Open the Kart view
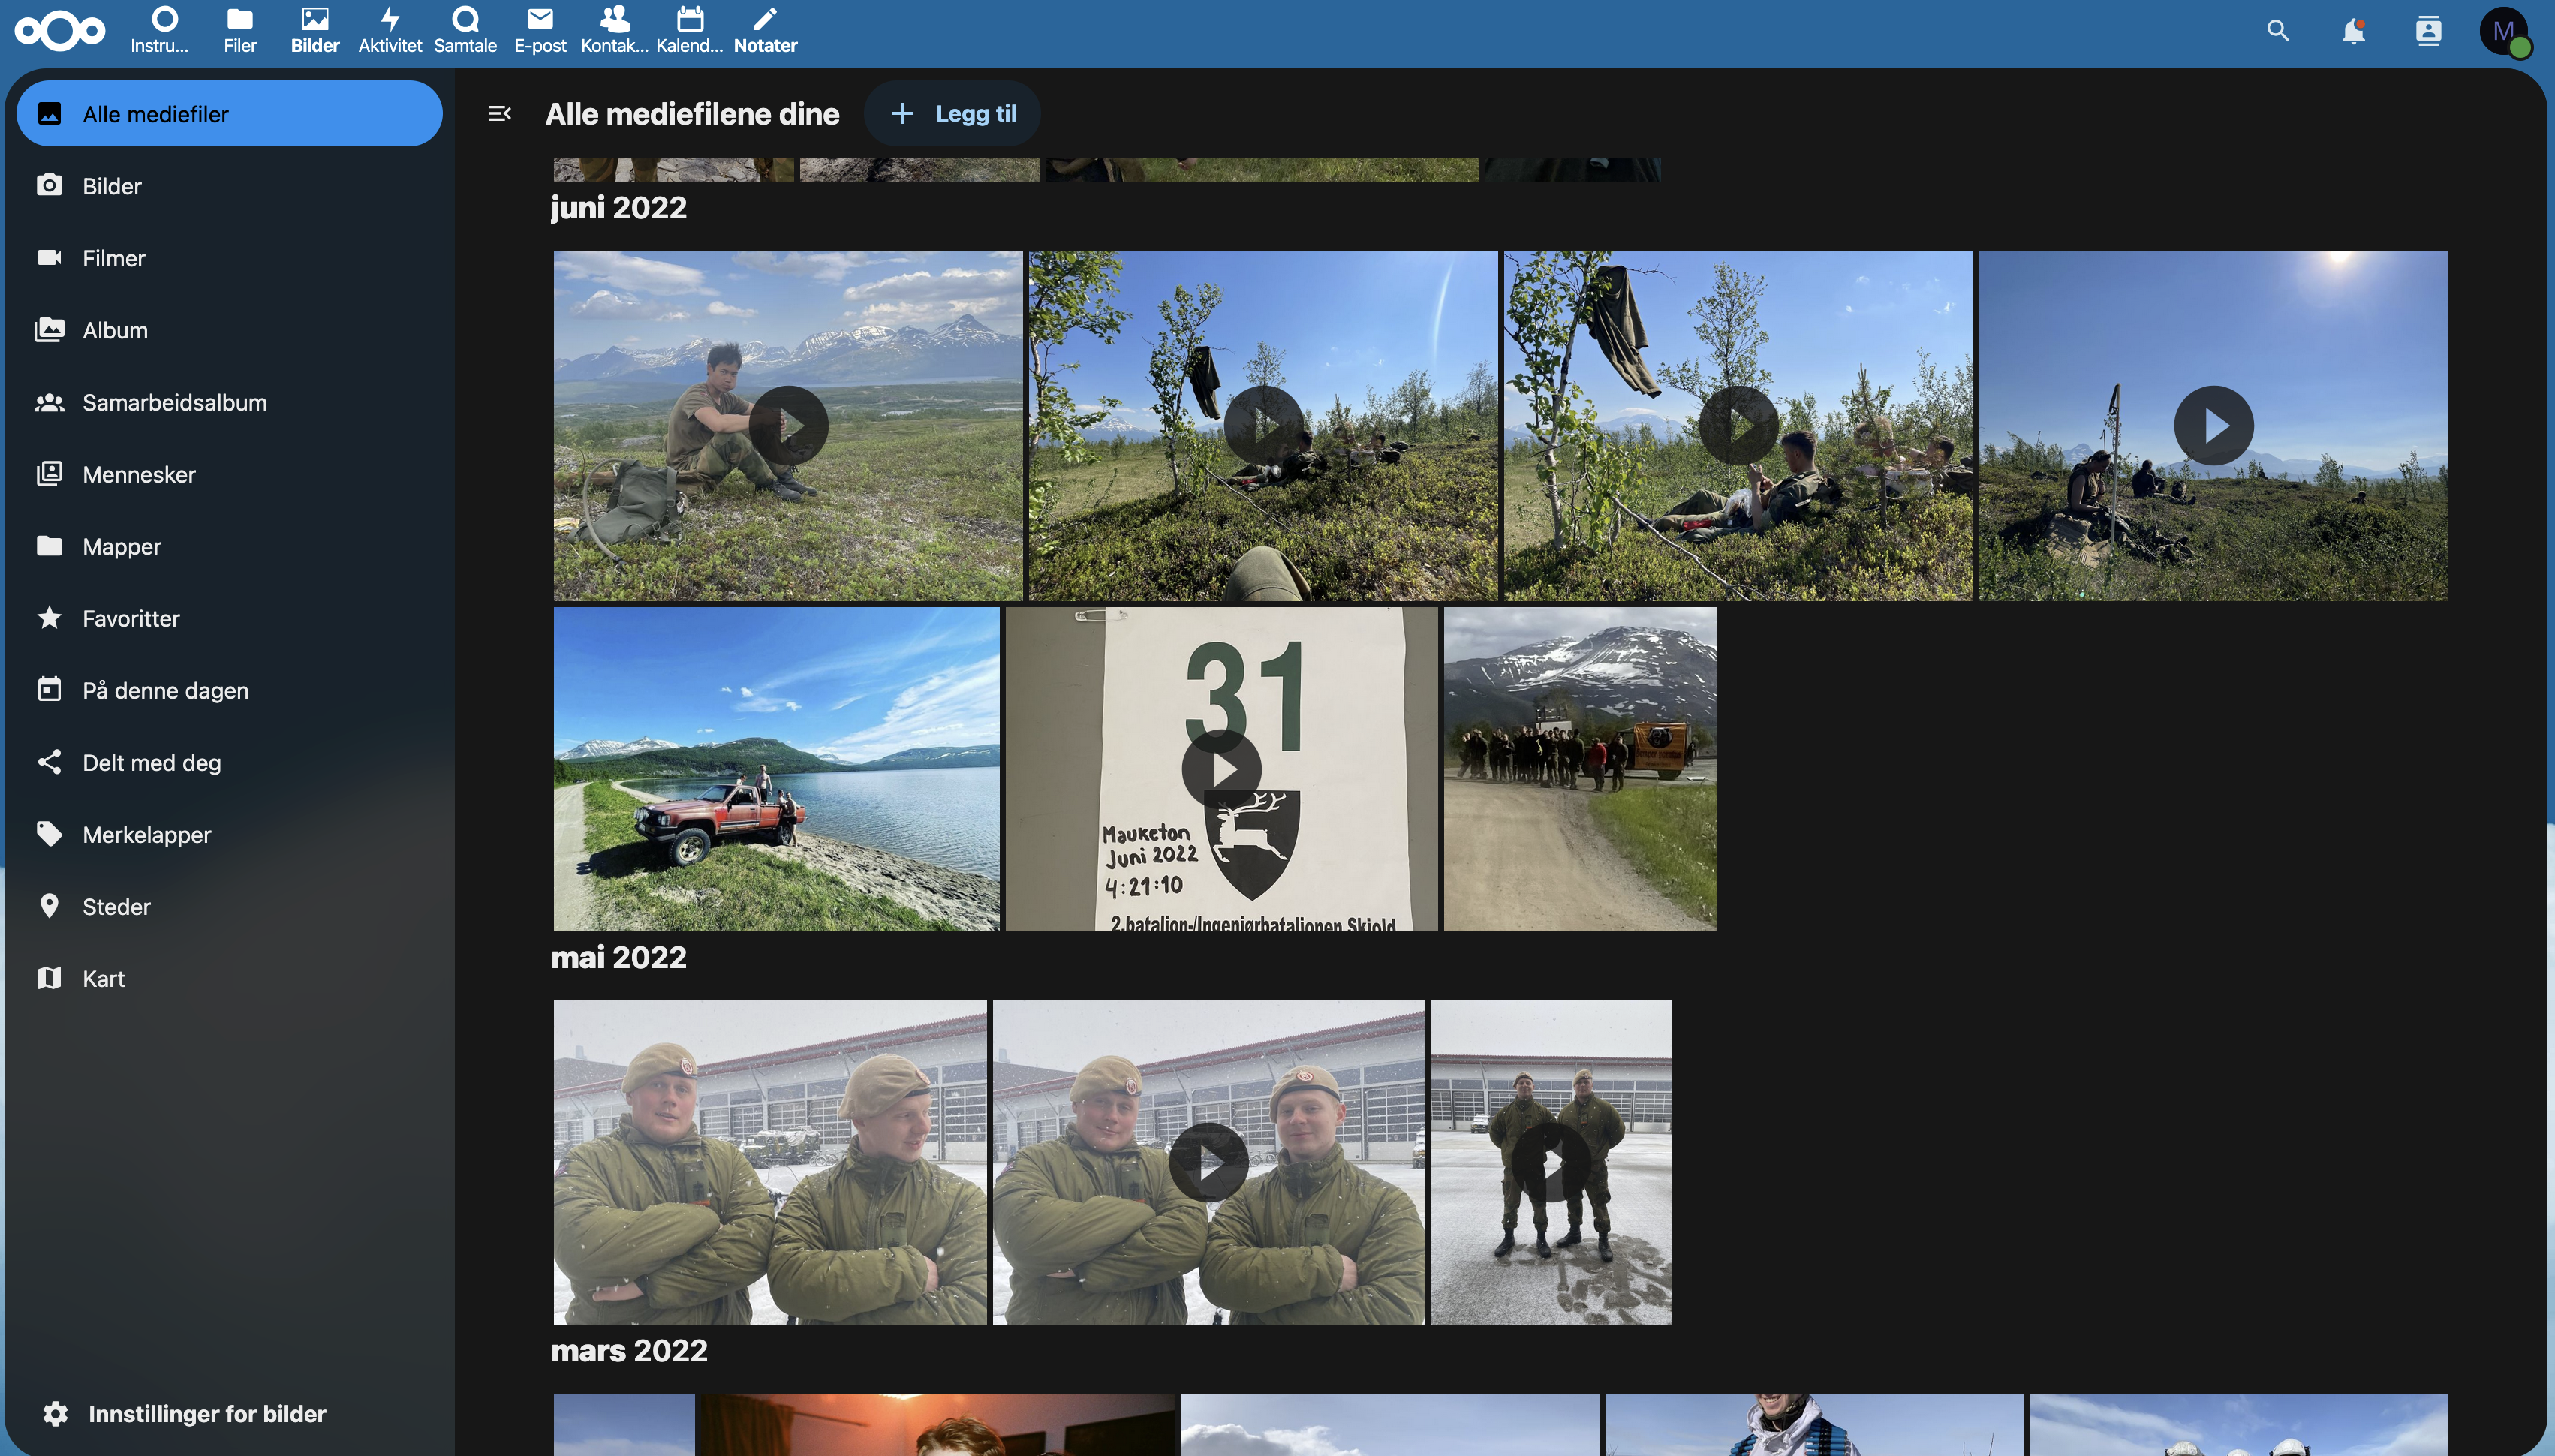Viewport: 2555px width, 1456px height. point(103,978)
